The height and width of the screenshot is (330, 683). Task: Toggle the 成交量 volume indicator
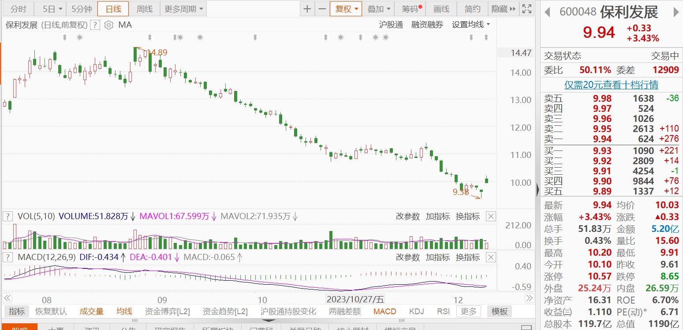(91, 312)
